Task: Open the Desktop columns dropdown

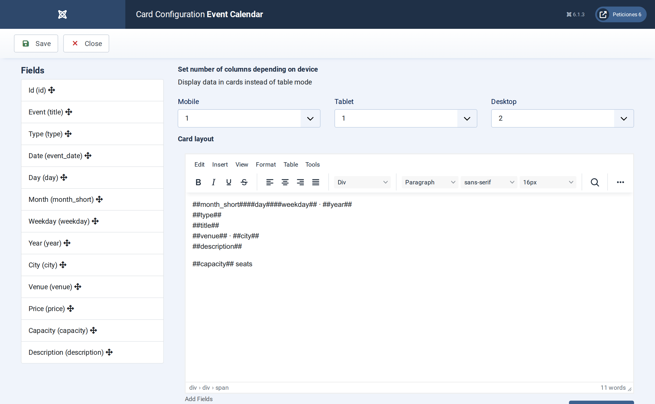Action: (562, 118)
